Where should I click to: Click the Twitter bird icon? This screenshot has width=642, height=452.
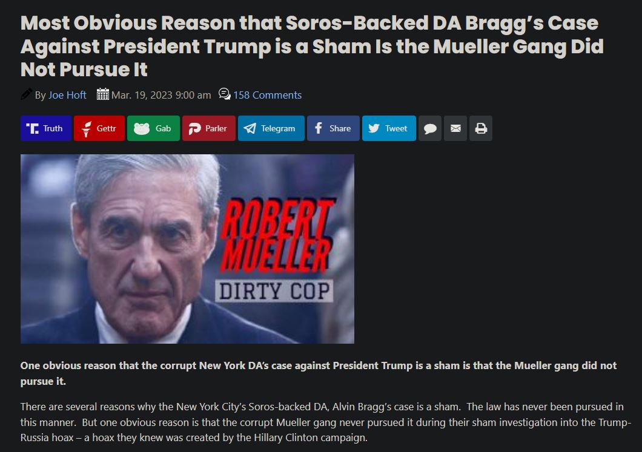374,128
